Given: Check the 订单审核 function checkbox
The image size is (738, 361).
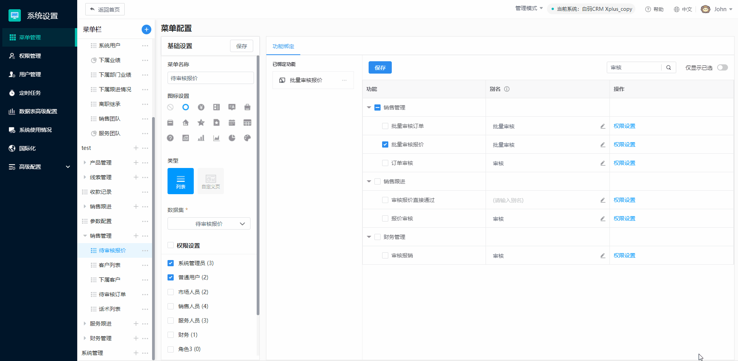Looking at the screenshot, I should click(385, 163).
